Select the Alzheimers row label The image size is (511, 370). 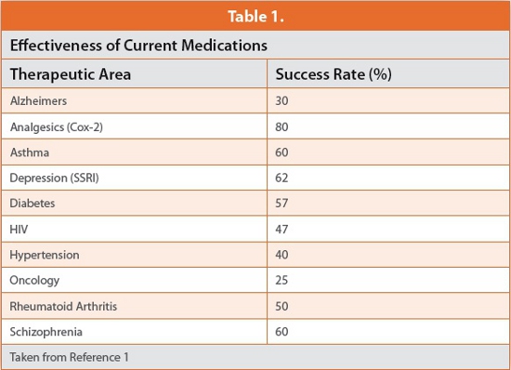38,100
